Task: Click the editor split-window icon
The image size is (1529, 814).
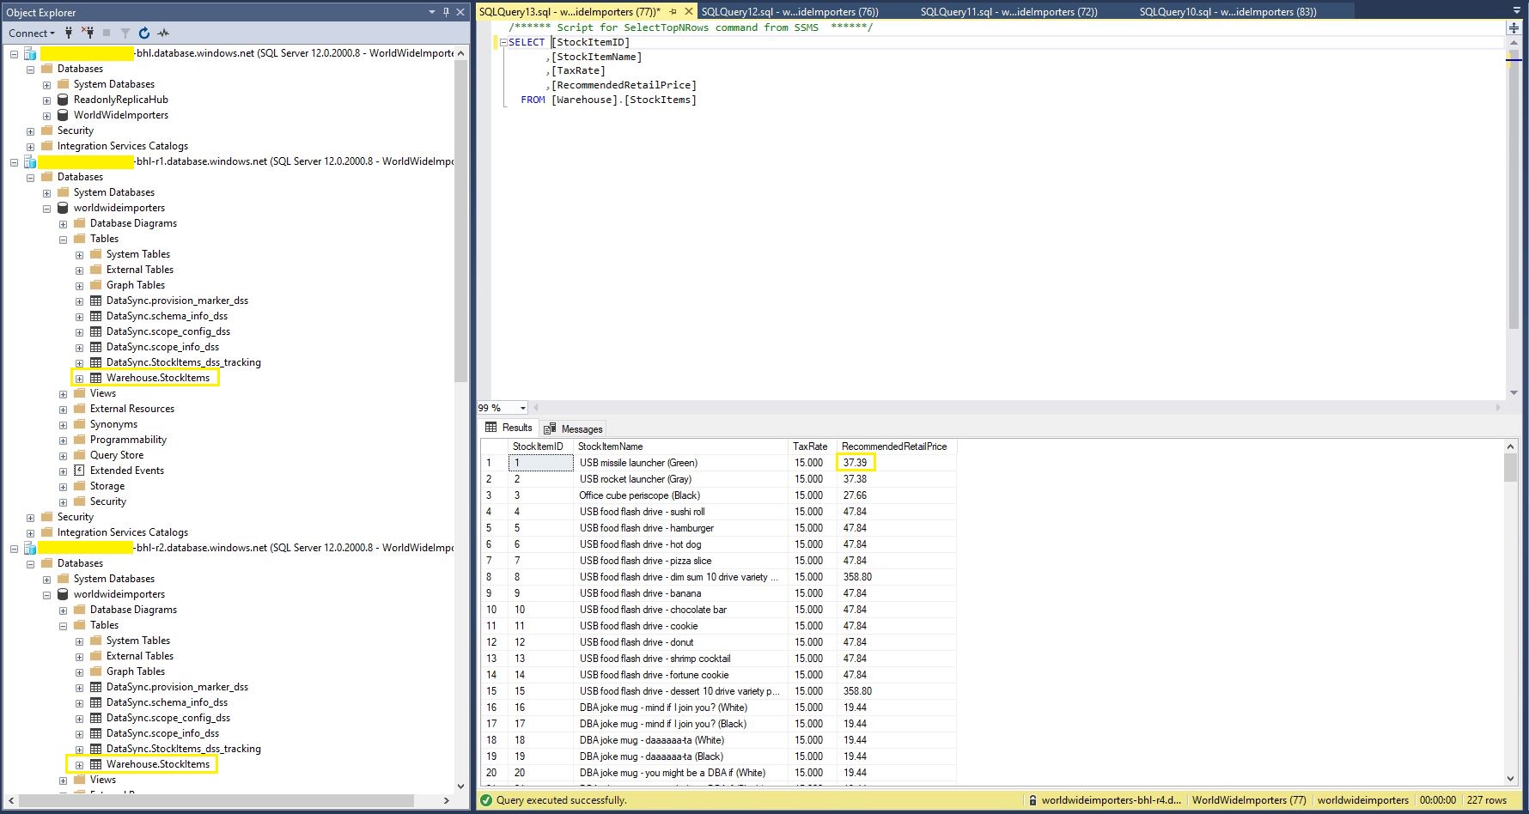Action: point(1514,28)
